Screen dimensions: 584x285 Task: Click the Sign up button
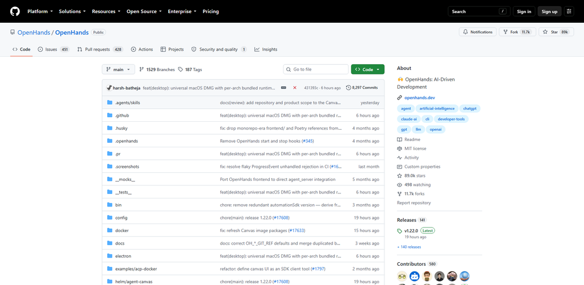tap(549, 11)
